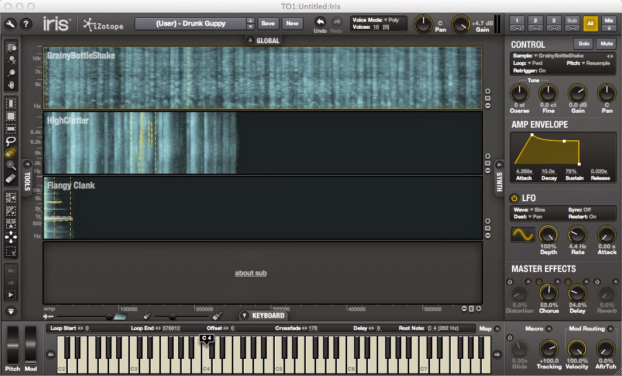622x376 pixels.
Task: Zoom in GrainyBottleShake spectrogram vertically
Action: pyautogui.click(x=488, y=91)
